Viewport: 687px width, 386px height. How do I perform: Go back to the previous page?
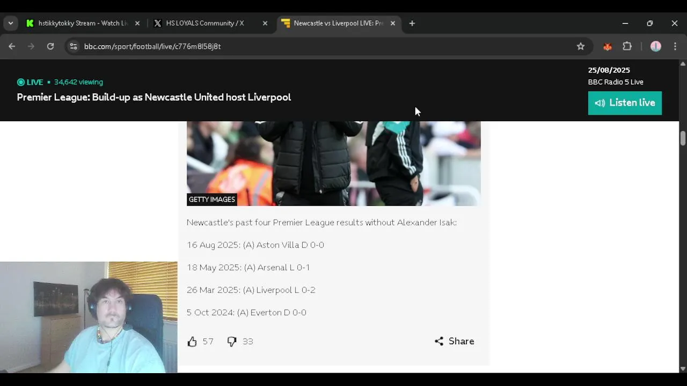[x=12, y=47]
